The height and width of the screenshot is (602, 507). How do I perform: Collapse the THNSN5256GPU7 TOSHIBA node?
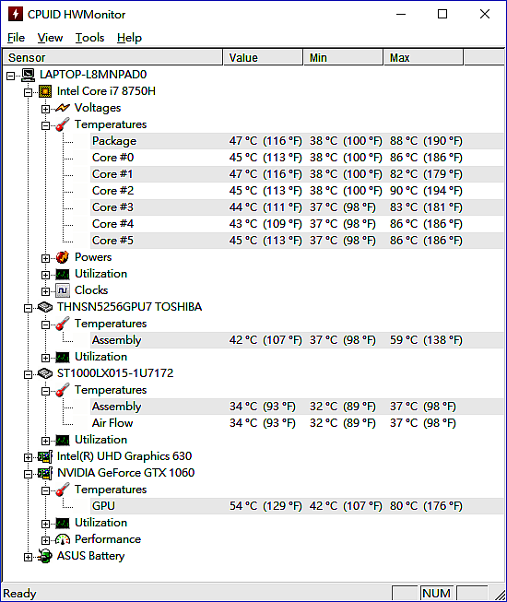28,308
